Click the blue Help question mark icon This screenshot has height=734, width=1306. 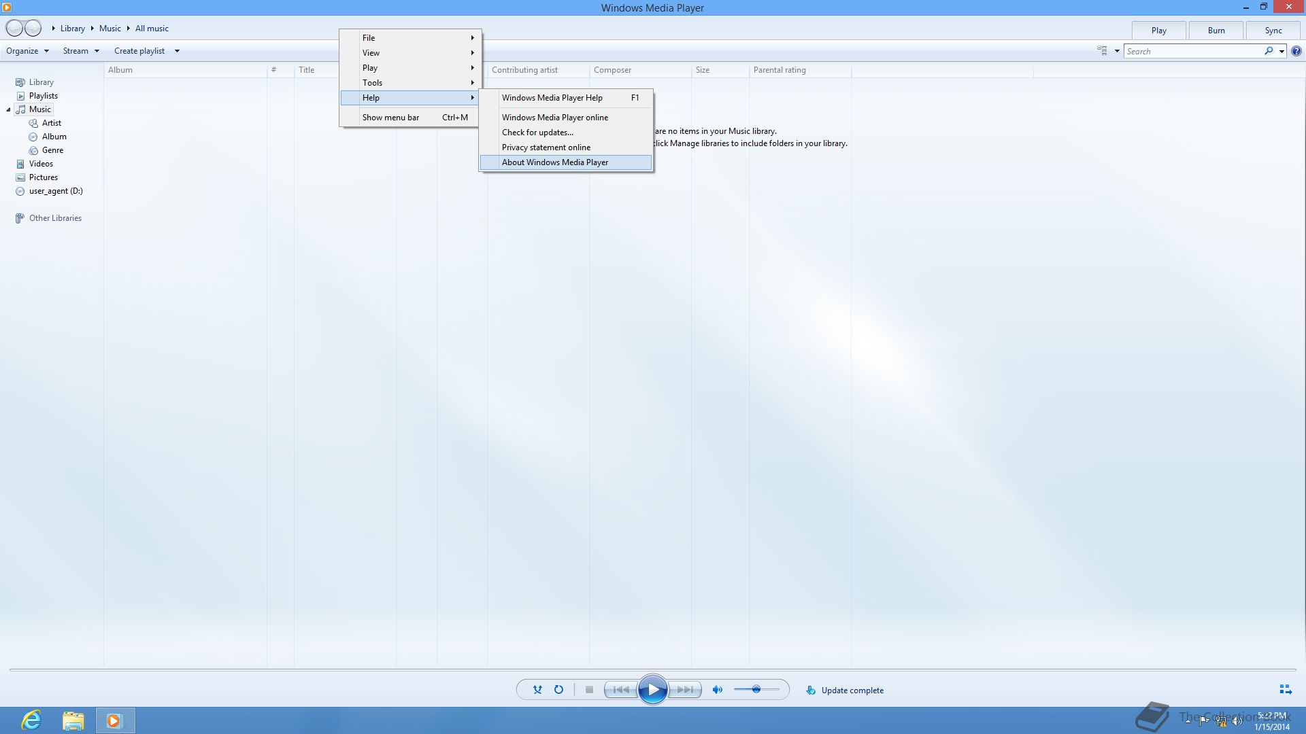click(x=1296, y=51)
